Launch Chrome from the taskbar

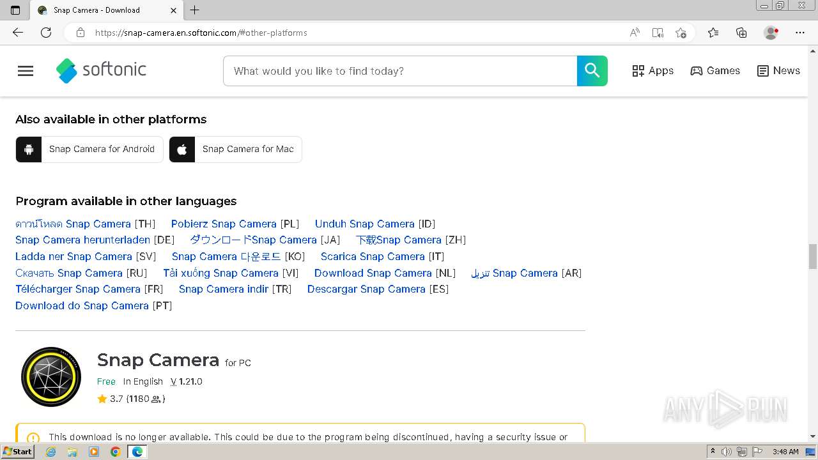click(115, 452)
